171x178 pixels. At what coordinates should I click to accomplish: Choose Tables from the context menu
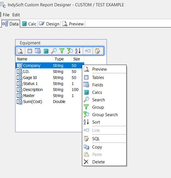tap(104, 78)
